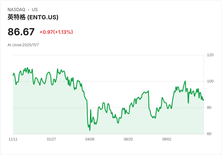Click the 100 price axis label
This screenshot has width=222, height=155.
210,81
